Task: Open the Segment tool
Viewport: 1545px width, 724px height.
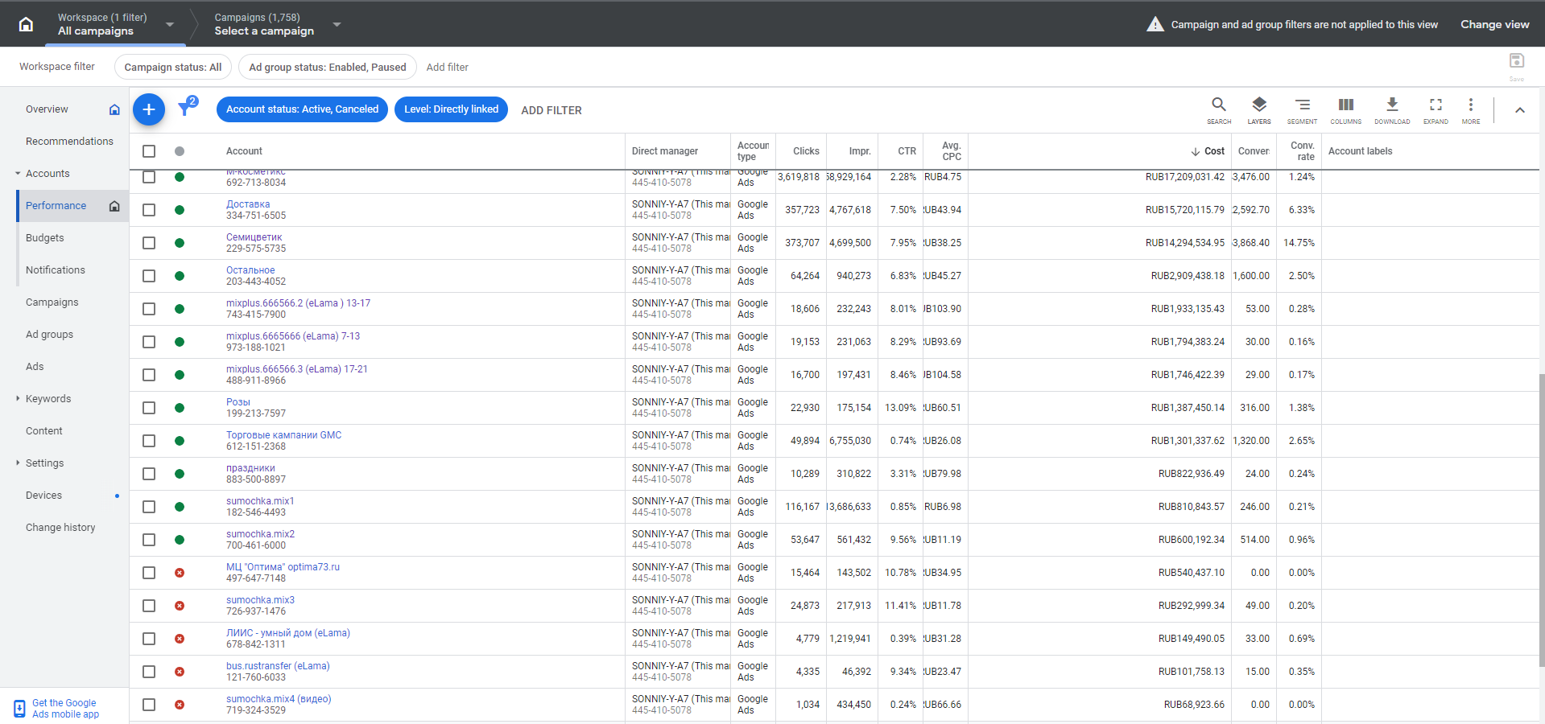Action: point(1302,110)
